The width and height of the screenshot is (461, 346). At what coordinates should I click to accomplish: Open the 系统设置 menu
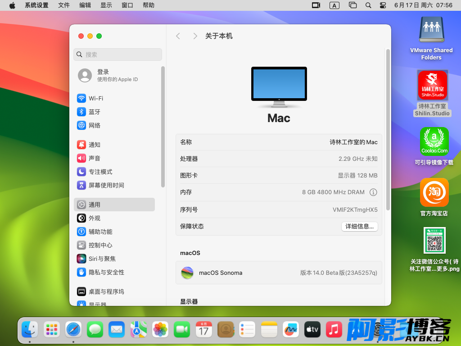click(x=36, y=5)
